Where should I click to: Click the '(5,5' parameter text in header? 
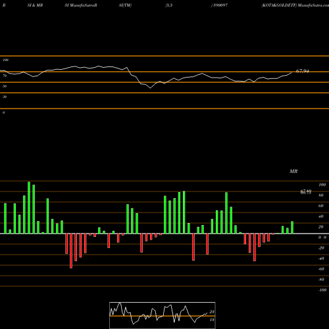[169, 5]
